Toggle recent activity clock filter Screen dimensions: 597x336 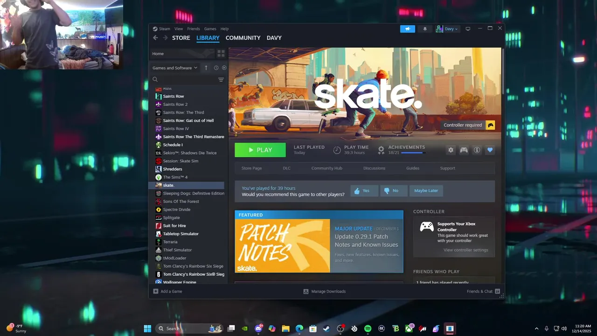point(216,68)
